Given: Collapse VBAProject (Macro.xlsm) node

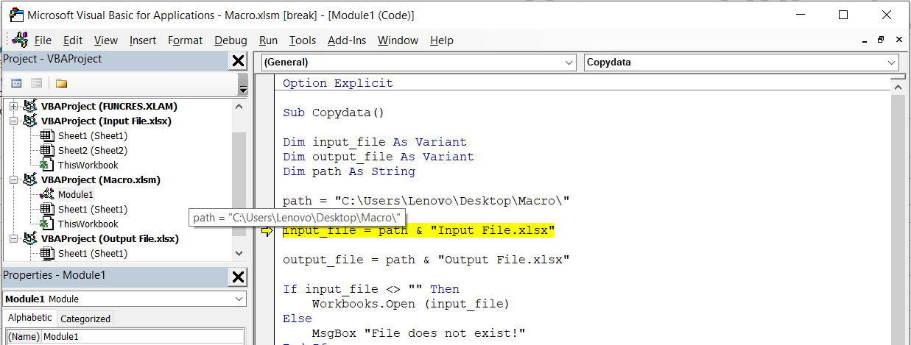Looking at the screenshot, I should click(13, 179).
